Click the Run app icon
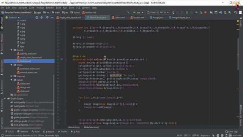 [173, 13]
